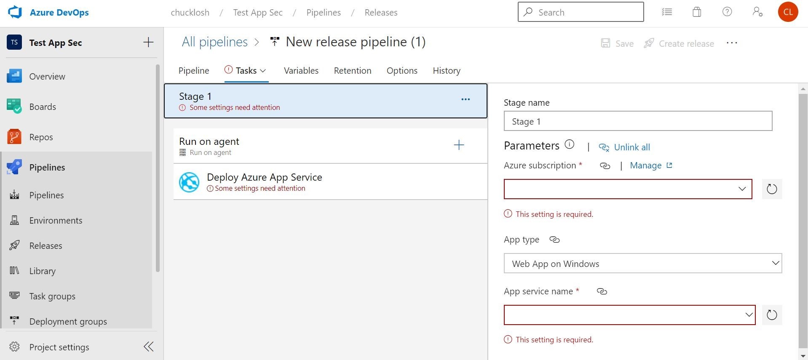Open the User settings icon

pyautogui.click(x=757, y=12)
